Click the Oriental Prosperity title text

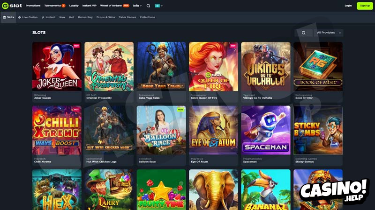pyautogui.click(x=99, y=98)
